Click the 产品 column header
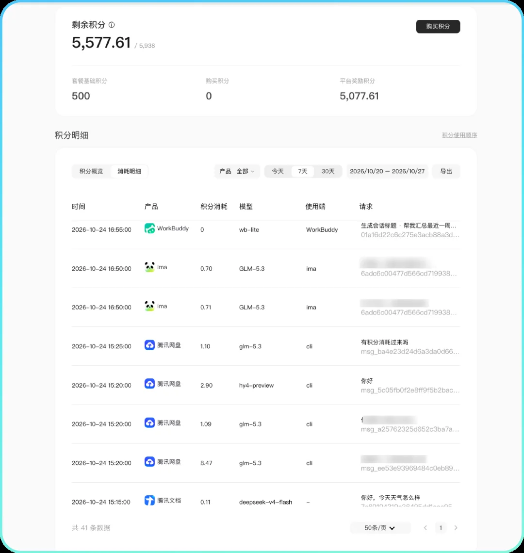This screenshot has width=524, height=553. coord(151,207)
